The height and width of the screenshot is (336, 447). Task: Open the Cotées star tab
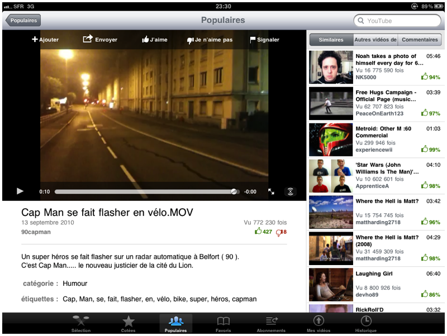coord(129,324)
